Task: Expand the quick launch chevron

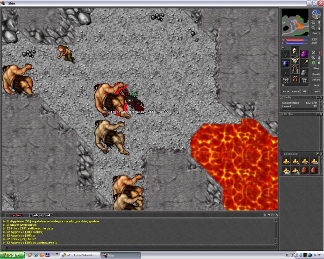Action: pos(57,254)
